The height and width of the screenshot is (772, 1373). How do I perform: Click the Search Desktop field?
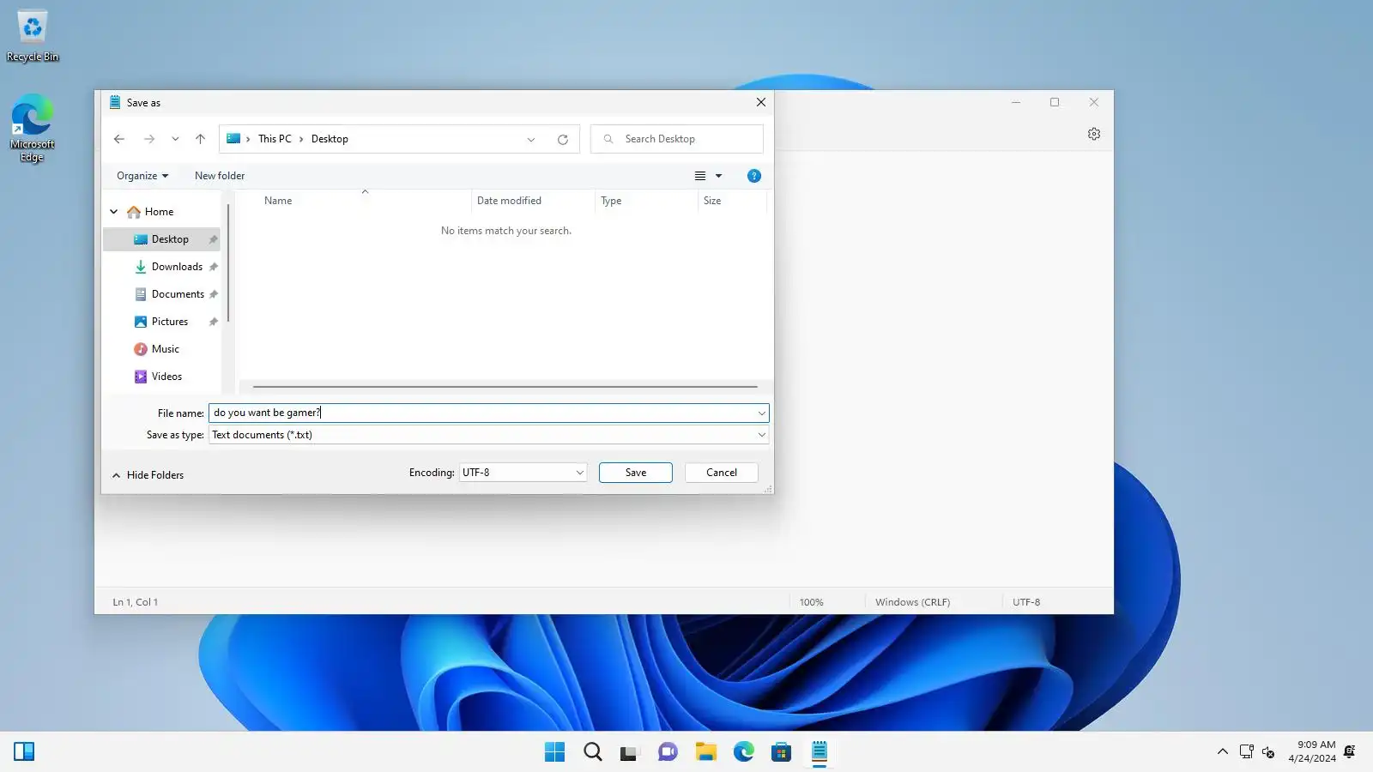[677, 139]
